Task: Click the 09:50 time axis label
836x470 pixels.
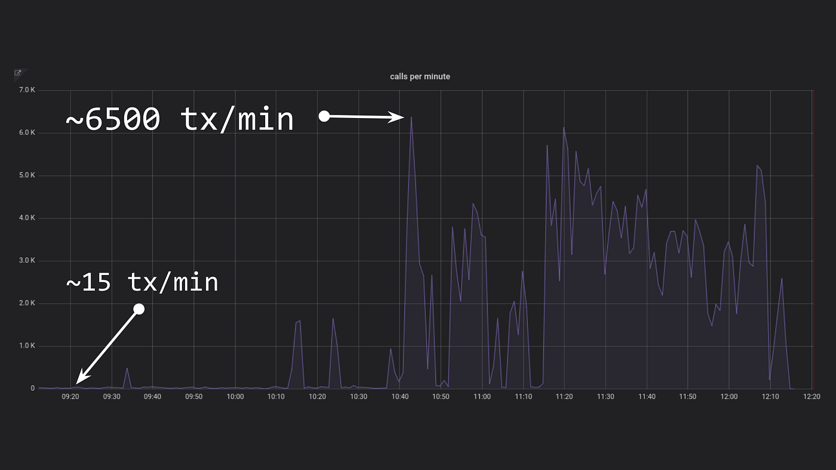Action: (x=194, y=397)
